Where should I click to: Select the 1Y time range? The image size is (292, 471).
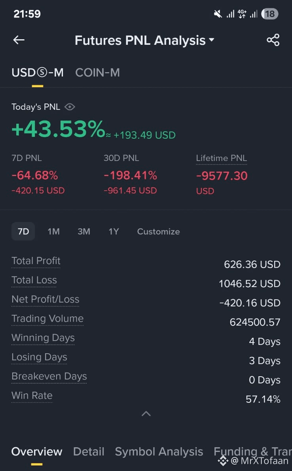point(114,231)
